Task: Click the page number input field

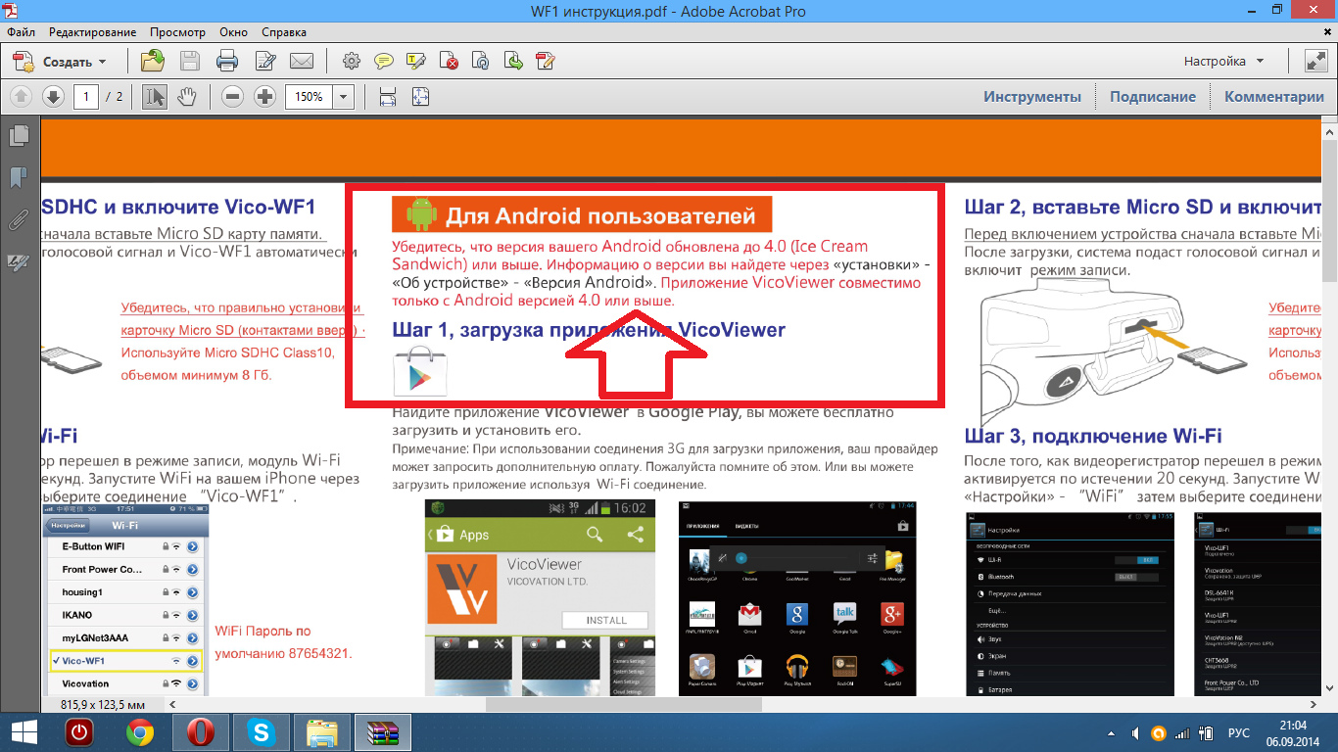Action: pyautogui.click(x=85, y=97)
